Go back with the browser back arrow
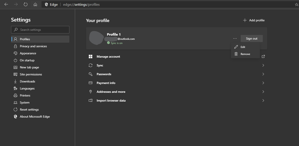 point(6,4)
